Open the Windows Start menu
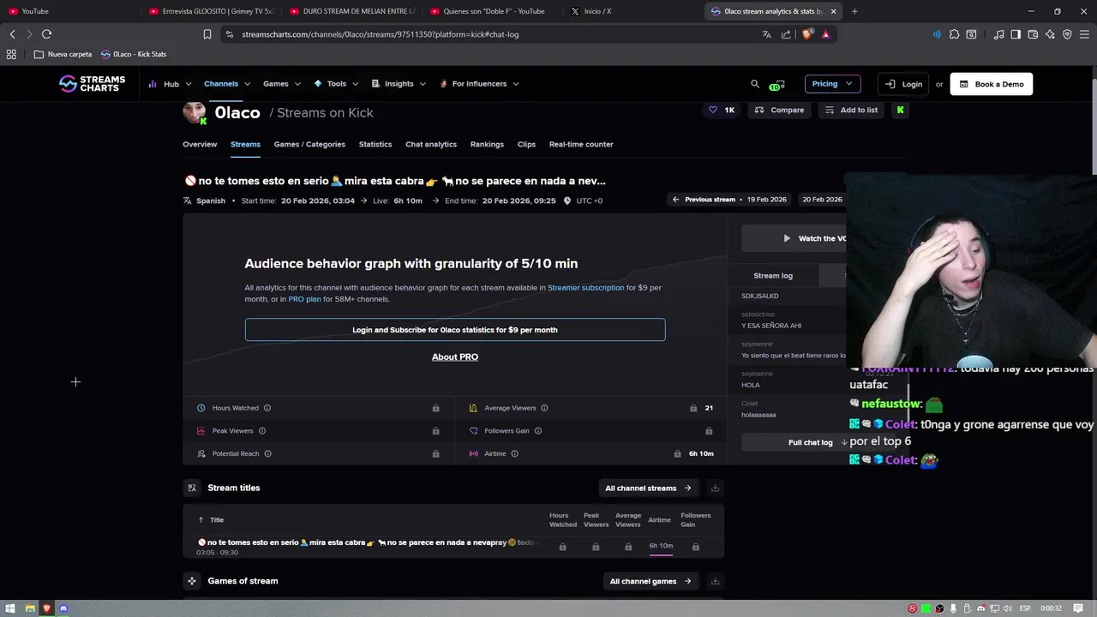 10,608
